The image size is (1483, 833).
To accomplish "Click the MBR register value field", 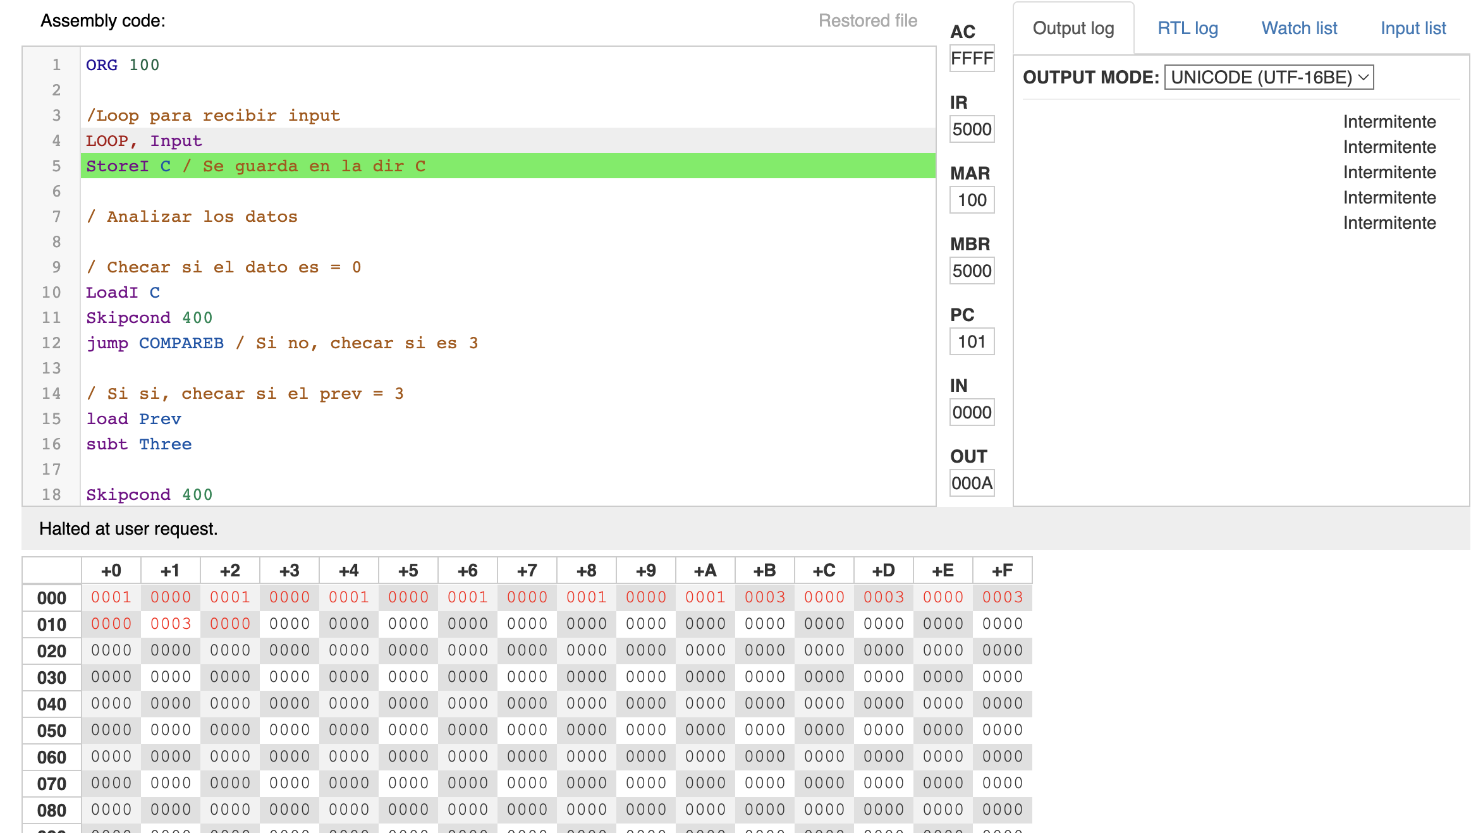I will pyautogui.click(x=972, y=271).
